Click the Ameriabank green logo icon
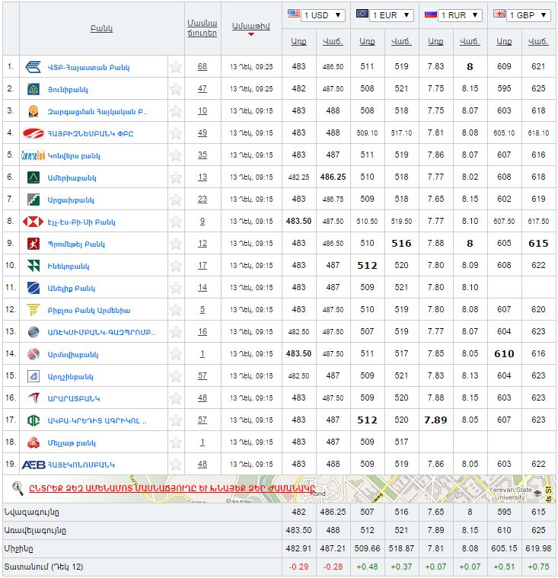The width and height of the screenshot is (558, 578). (33, 177)
